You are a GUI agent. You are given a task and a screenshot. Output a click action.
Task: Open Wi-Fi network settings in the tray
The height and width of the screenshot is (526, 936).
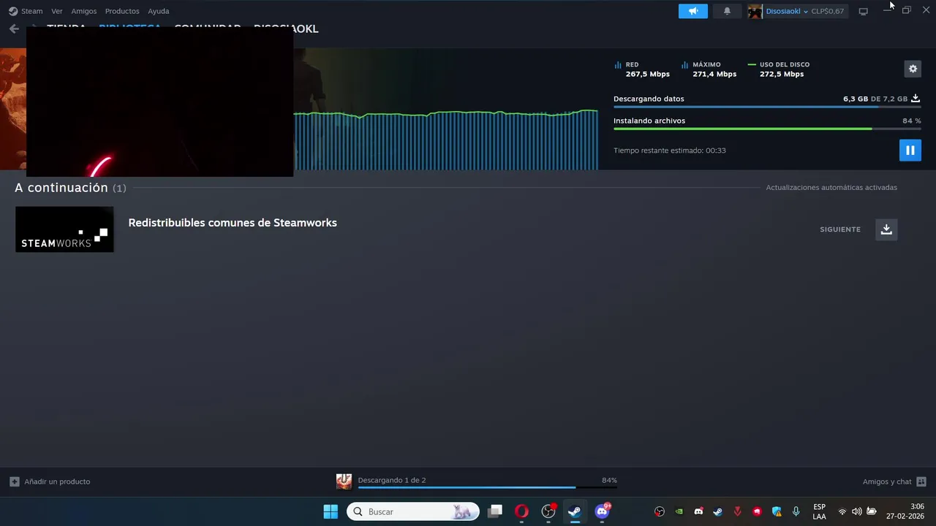[x=842, y=511]
